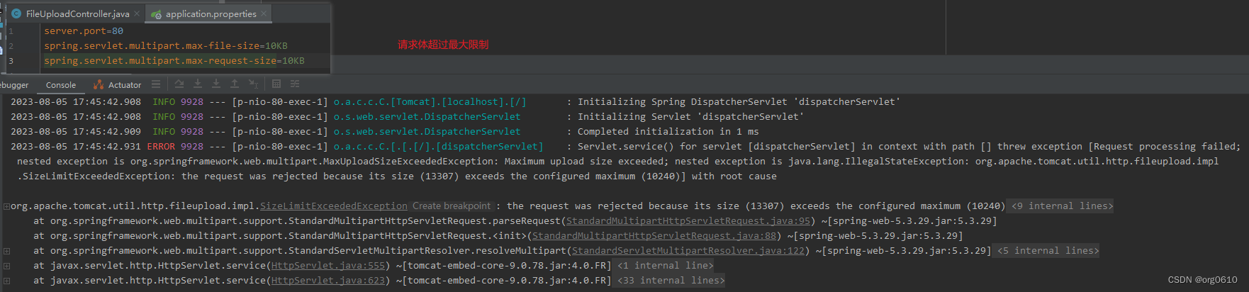Click the Step Into debugger icon
This screenshot has height=292, width=1249.
click(198, 84)
